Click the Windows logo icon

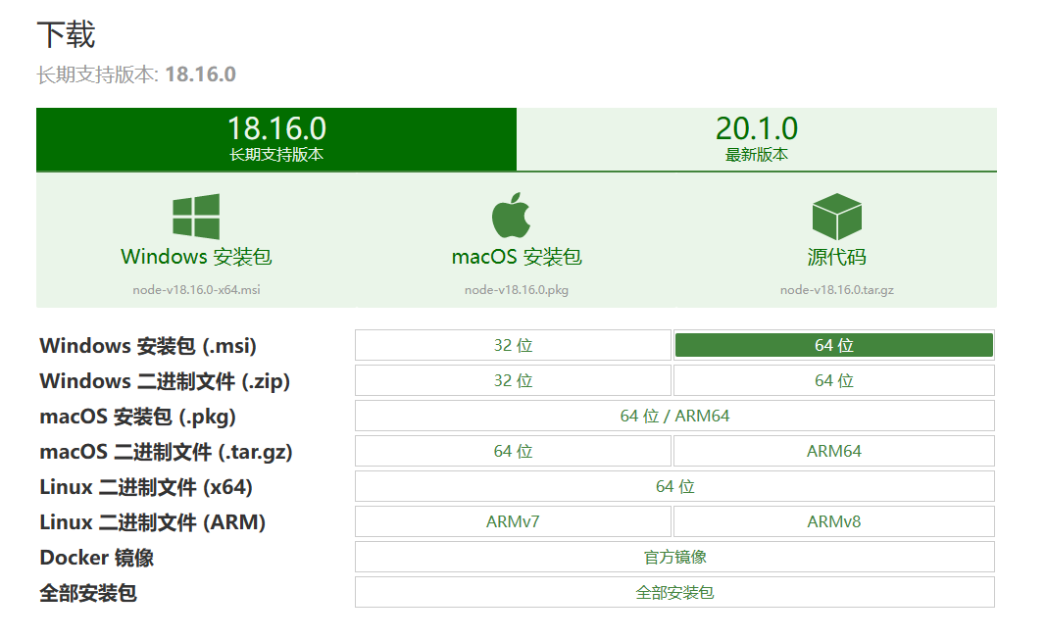tap(196, 216)
